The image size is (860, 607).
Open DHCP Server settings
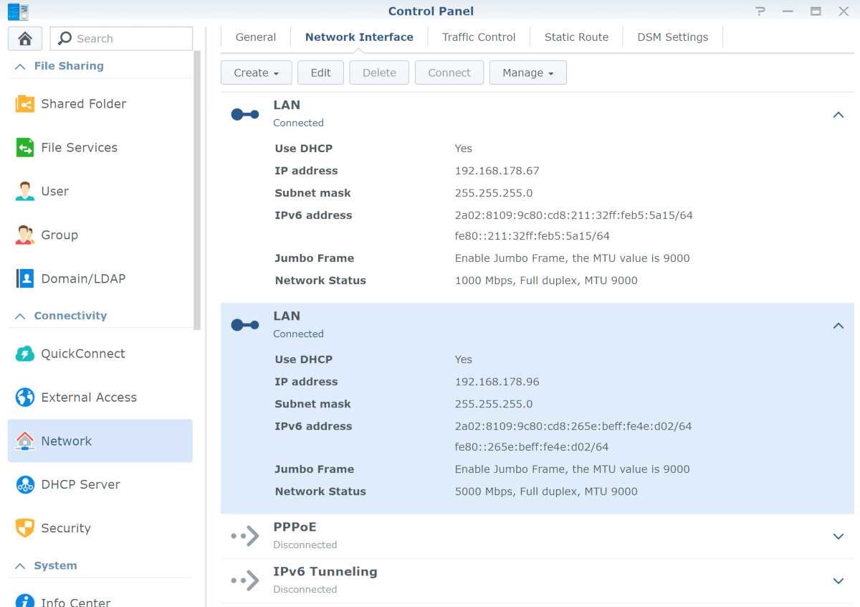click(x=80, y=485)
